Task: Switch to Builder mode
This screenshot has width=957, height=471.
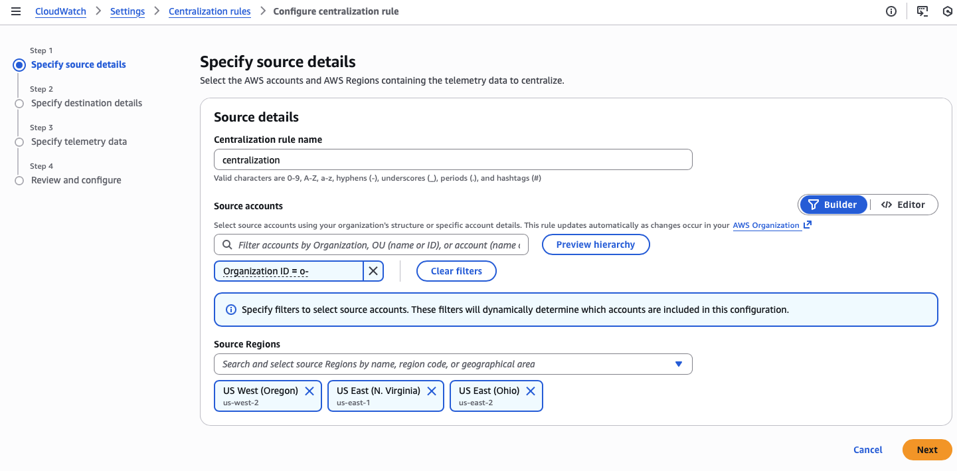Action: click(833, 205)
